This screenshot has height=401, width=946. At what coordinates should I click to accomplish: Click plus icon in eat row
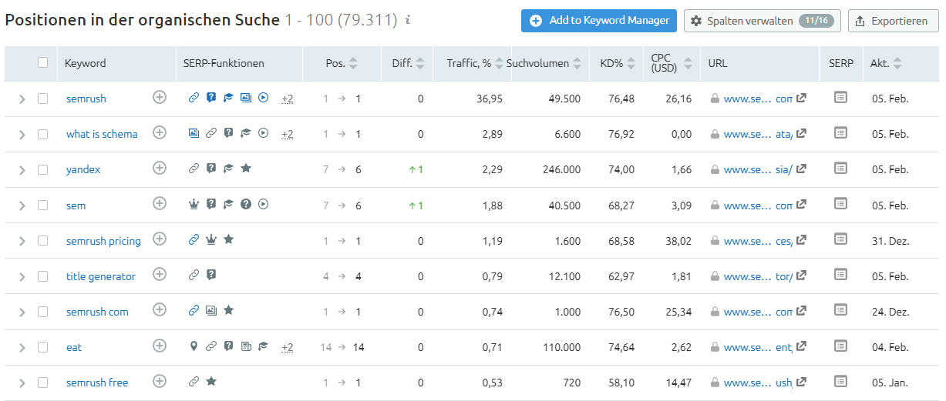pyautogui.click(x=160, y=345)
